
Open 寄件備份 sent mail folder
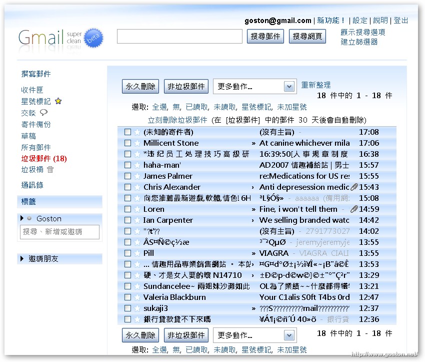(36, 125)
